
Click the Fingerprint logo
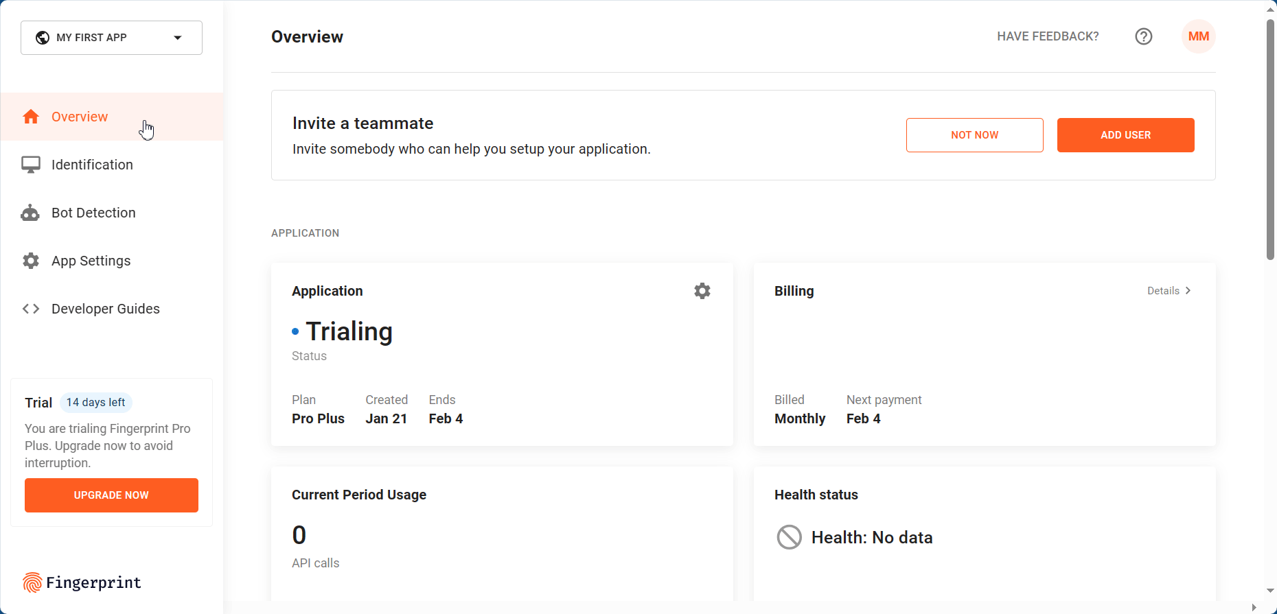point(82,582)
